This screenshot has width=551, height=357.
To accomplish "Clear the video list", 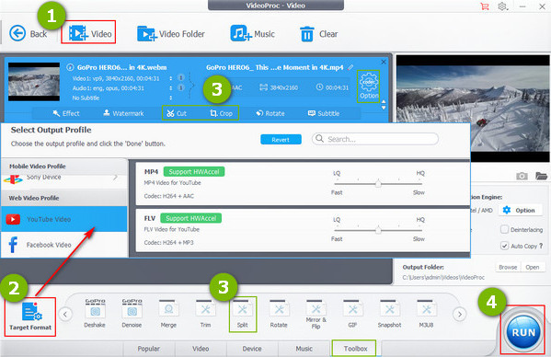I will pyautogui.click(x=318, y=34).
